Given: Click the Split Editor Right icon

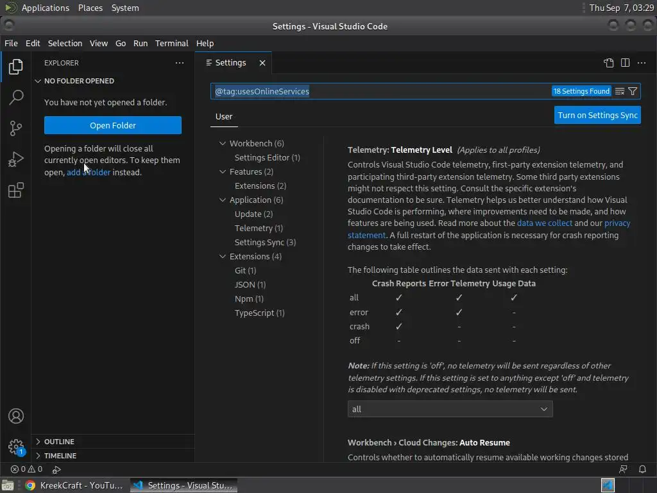Looking at the screenshot, I should (625, 63).
